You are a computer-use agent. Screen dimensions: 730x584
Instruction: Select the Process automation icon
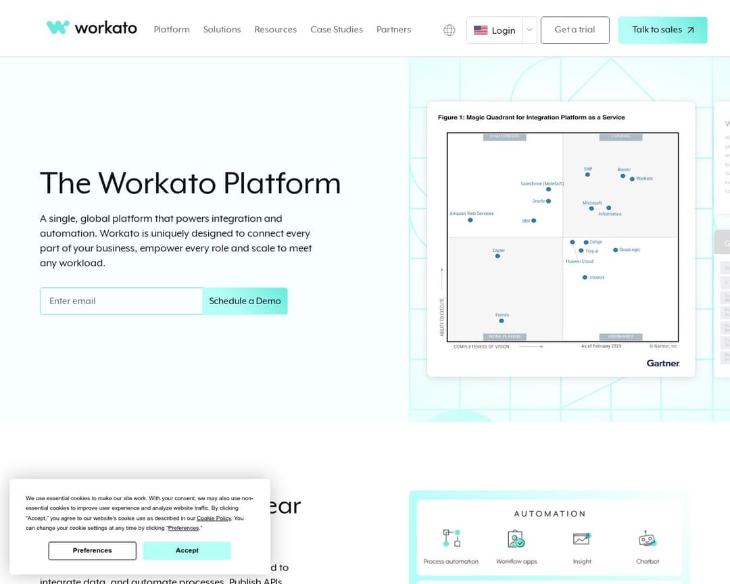pos(451,538)
